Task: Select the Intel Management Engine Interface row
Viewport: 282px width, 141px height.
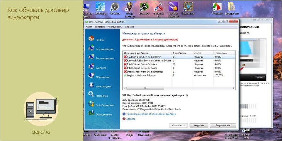Action: [x=179, y=72]
